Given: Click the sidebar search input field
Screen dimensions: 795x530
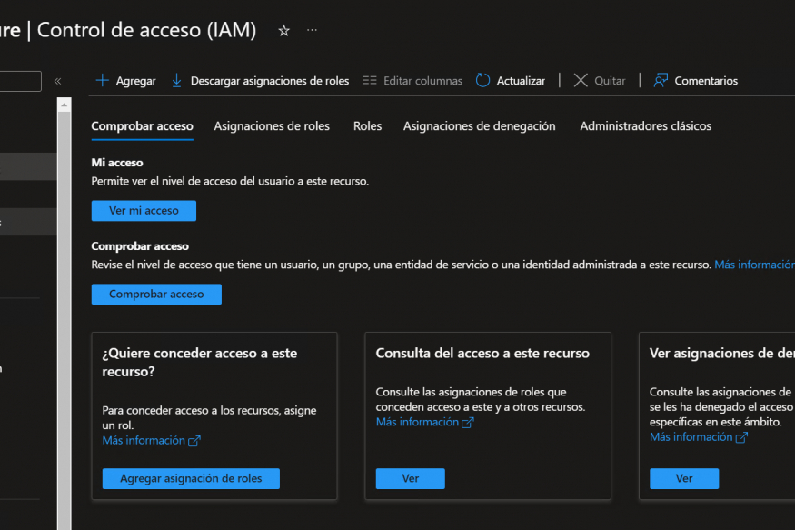Looking at the screenshot, I should pos(20,82).
